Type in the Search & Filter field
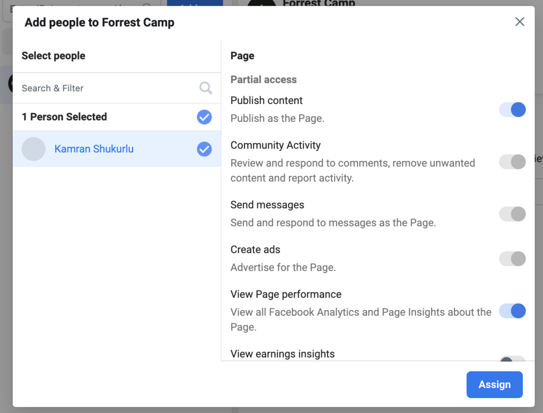This screenshot has height=413, width=543. coord(106,88)
